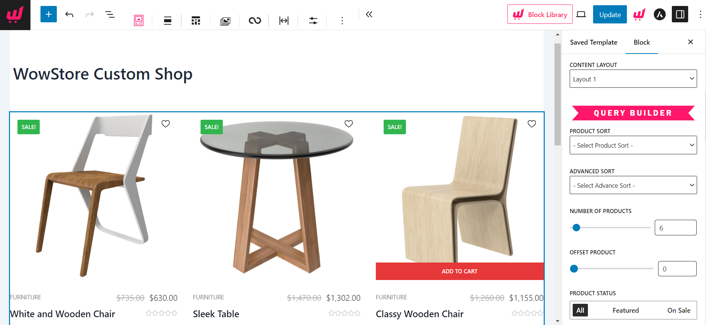Undo the last change
Viewport: 706px width, 325px height.
(69, 14)
